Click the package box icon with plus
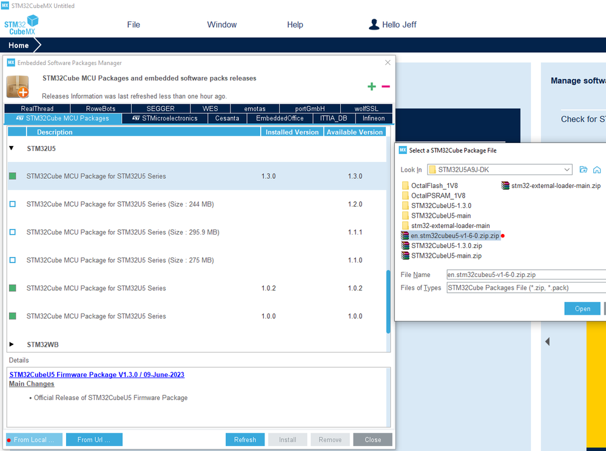Screen dimensions: 606x451 tap(18, 87)
